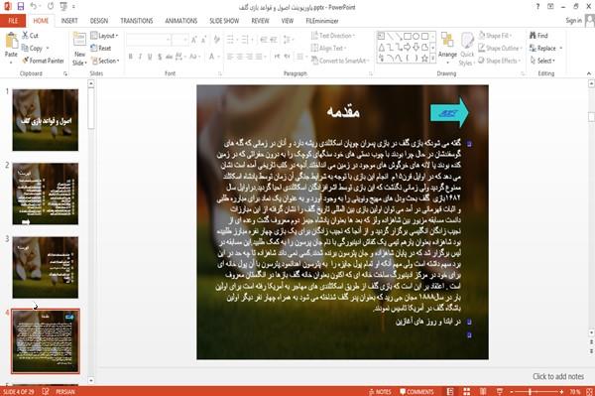Switch to Slide Sorter view
The image size is (595, 396).
point(467,391)
